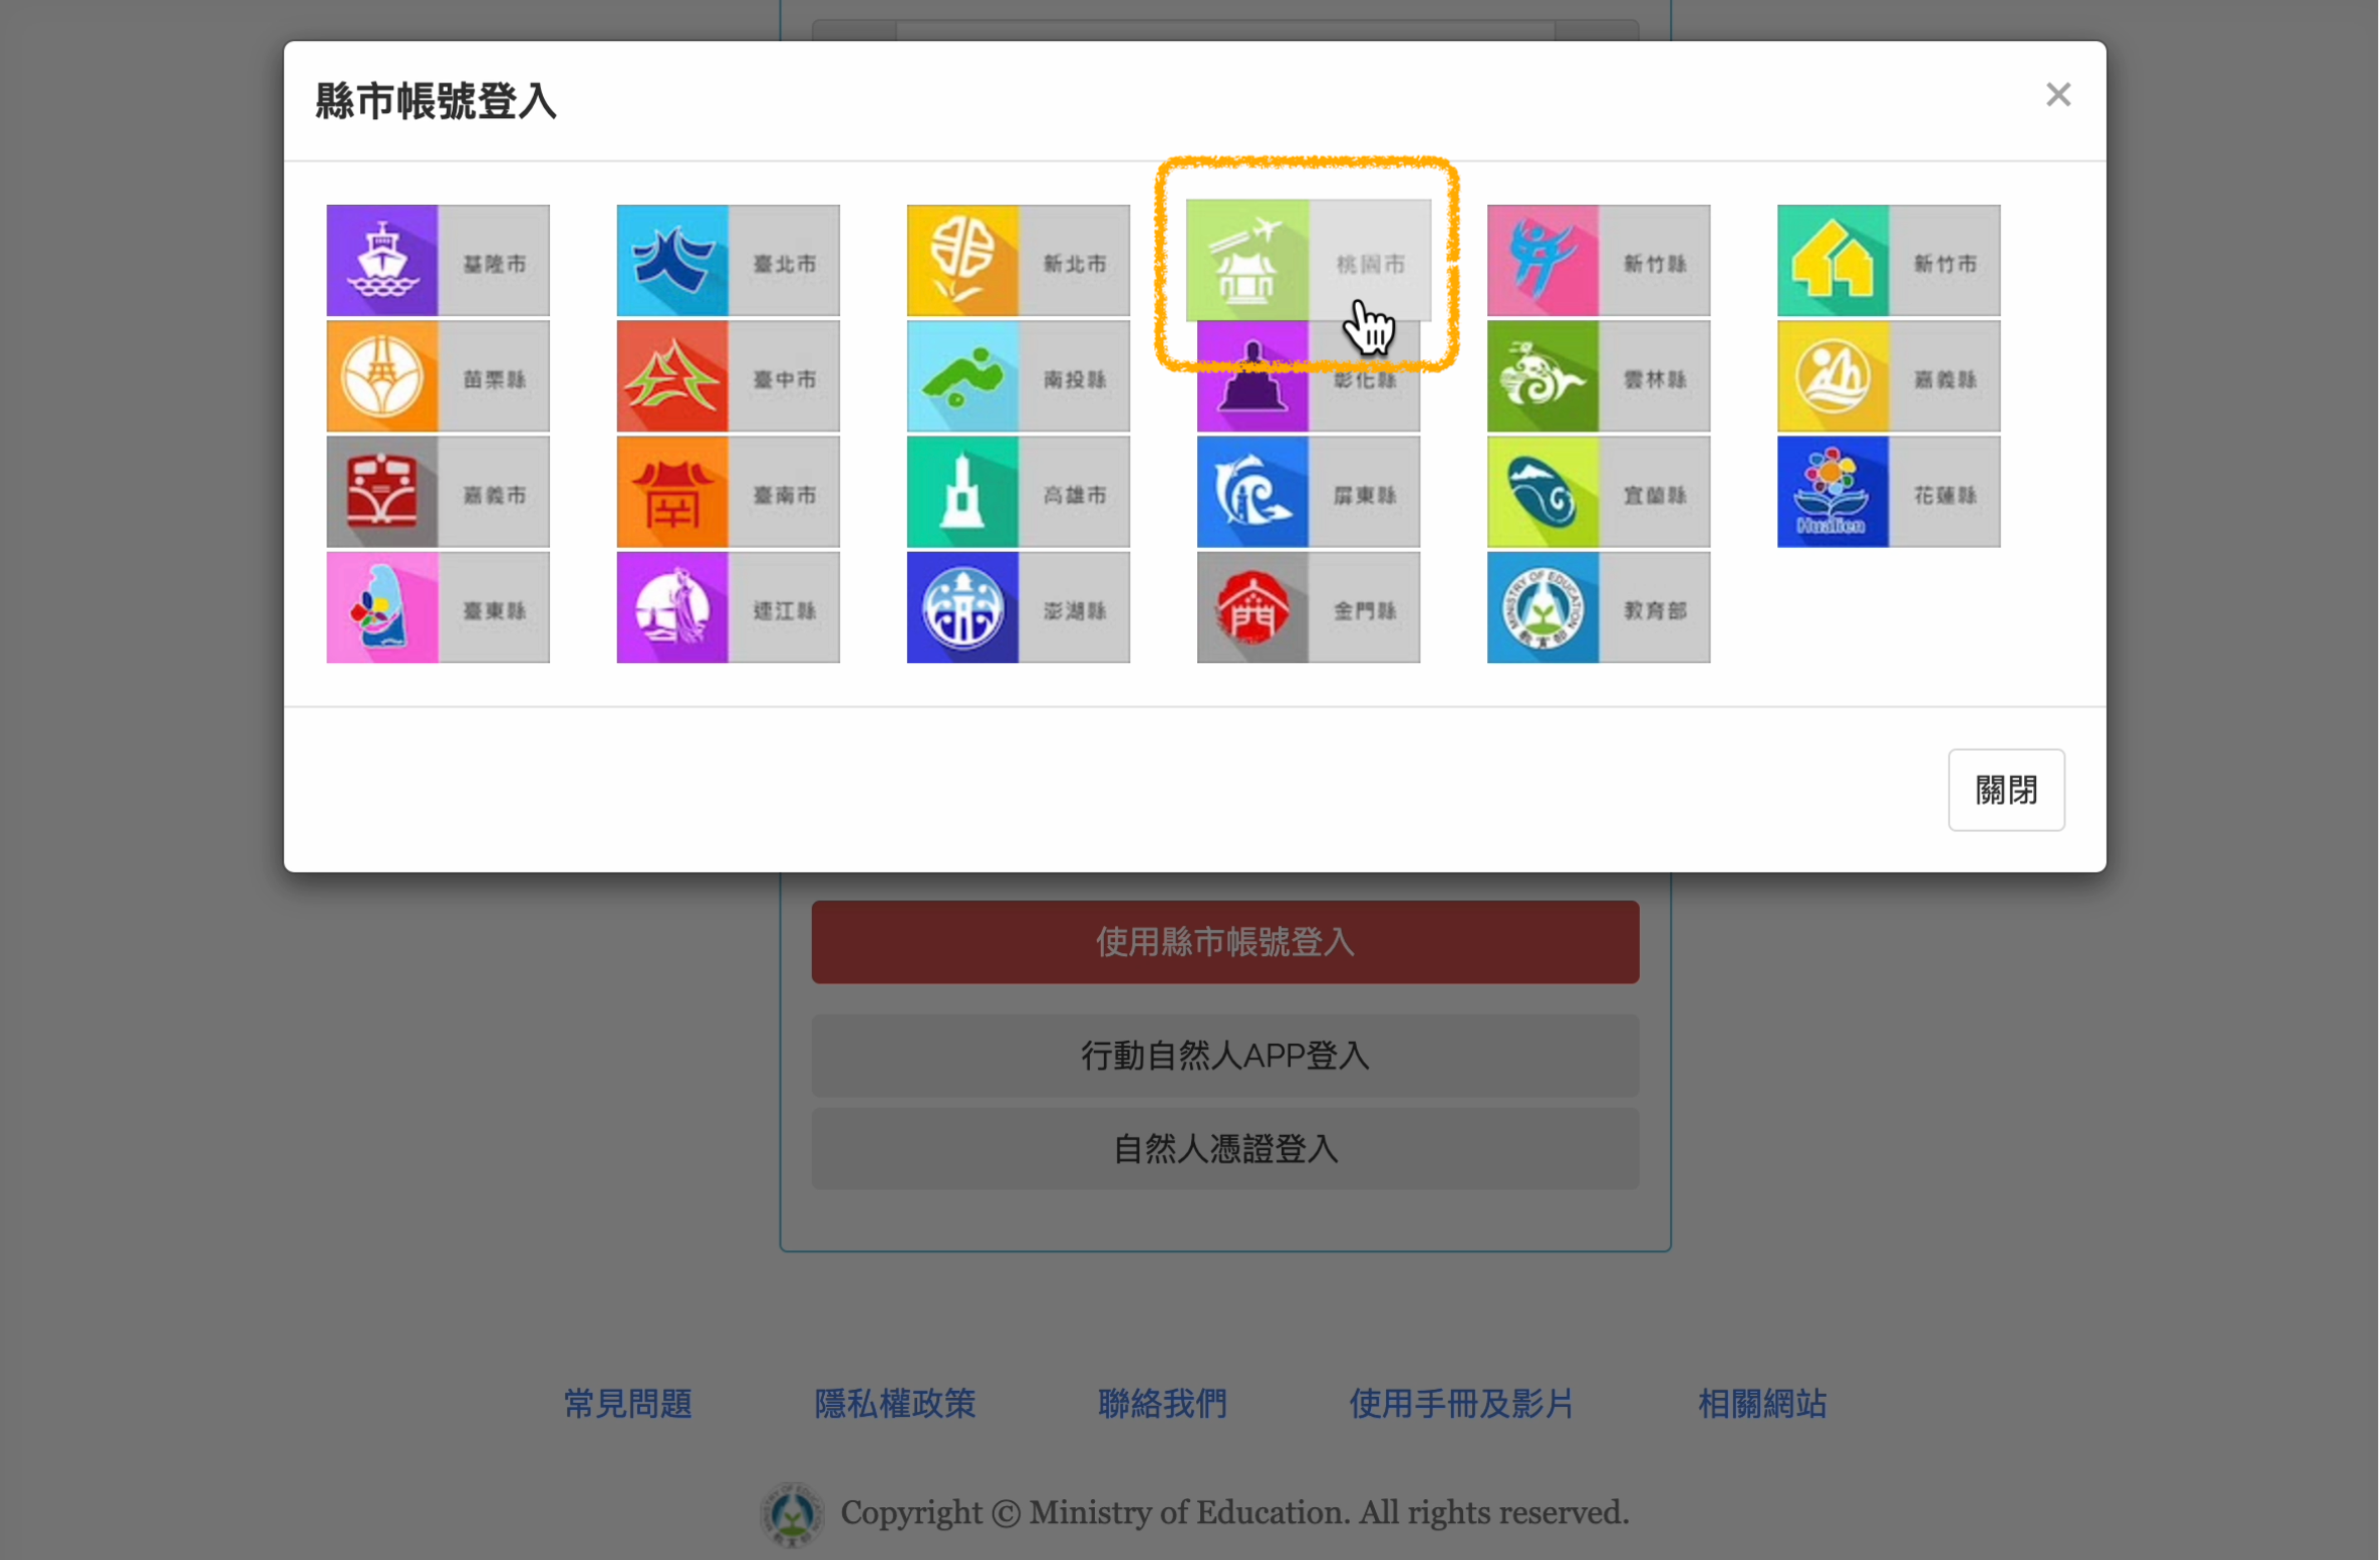
Task: Select the Kaohsiung City (高雄市) tower icon
Action: (962, 492)
